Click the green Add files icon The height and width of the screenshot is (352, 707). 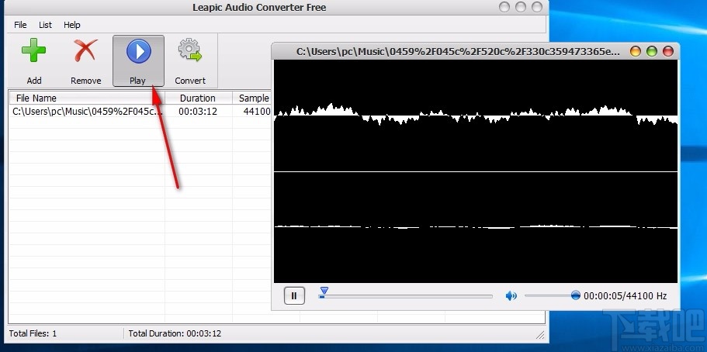[x=34, y=50]
